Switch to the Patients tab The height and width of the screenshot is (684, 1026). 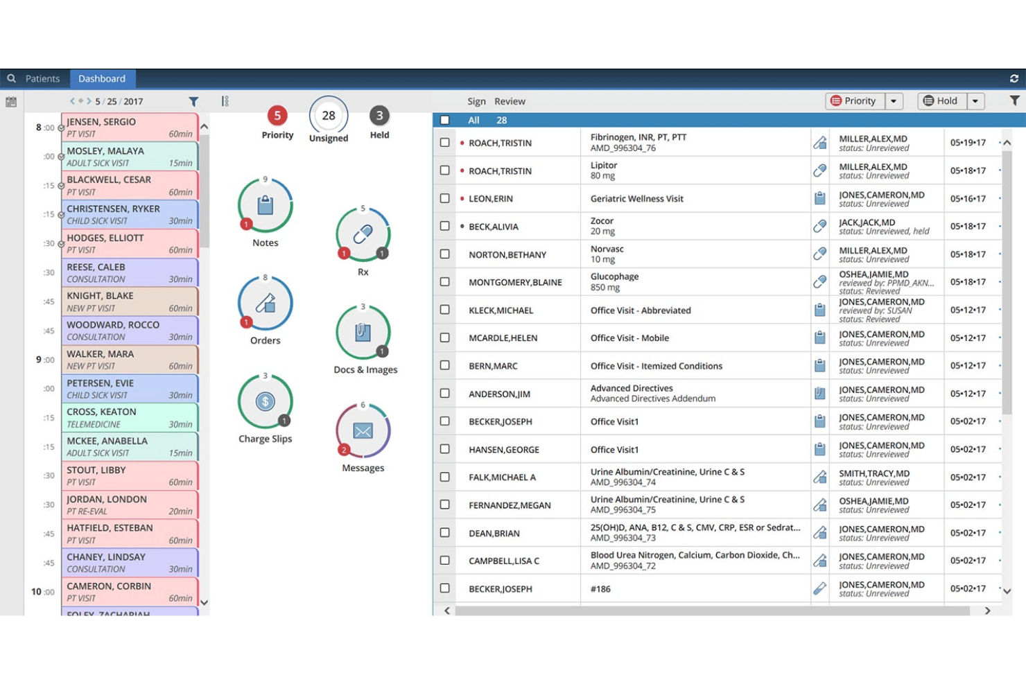point(42,78)
